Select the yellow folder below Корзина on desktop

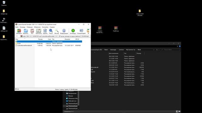(x=4, y=12)
